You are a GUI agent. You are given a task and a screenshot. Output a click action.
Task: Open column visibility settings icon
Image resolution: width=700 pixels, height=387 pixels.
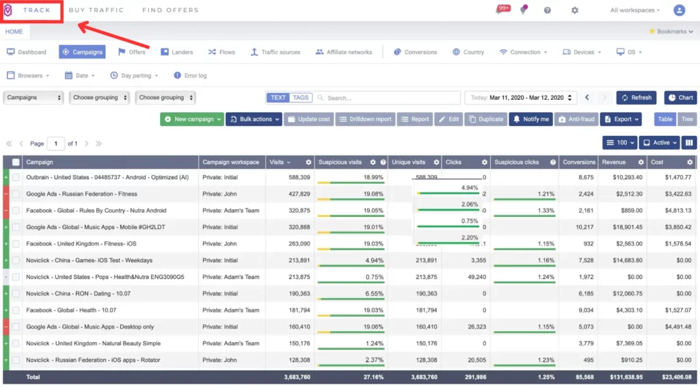pyautogui.click(x=689, y=143)
